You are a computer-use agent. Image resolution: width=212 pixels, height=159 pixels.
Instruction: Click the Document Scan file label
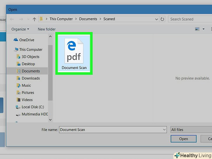point(74,68)
